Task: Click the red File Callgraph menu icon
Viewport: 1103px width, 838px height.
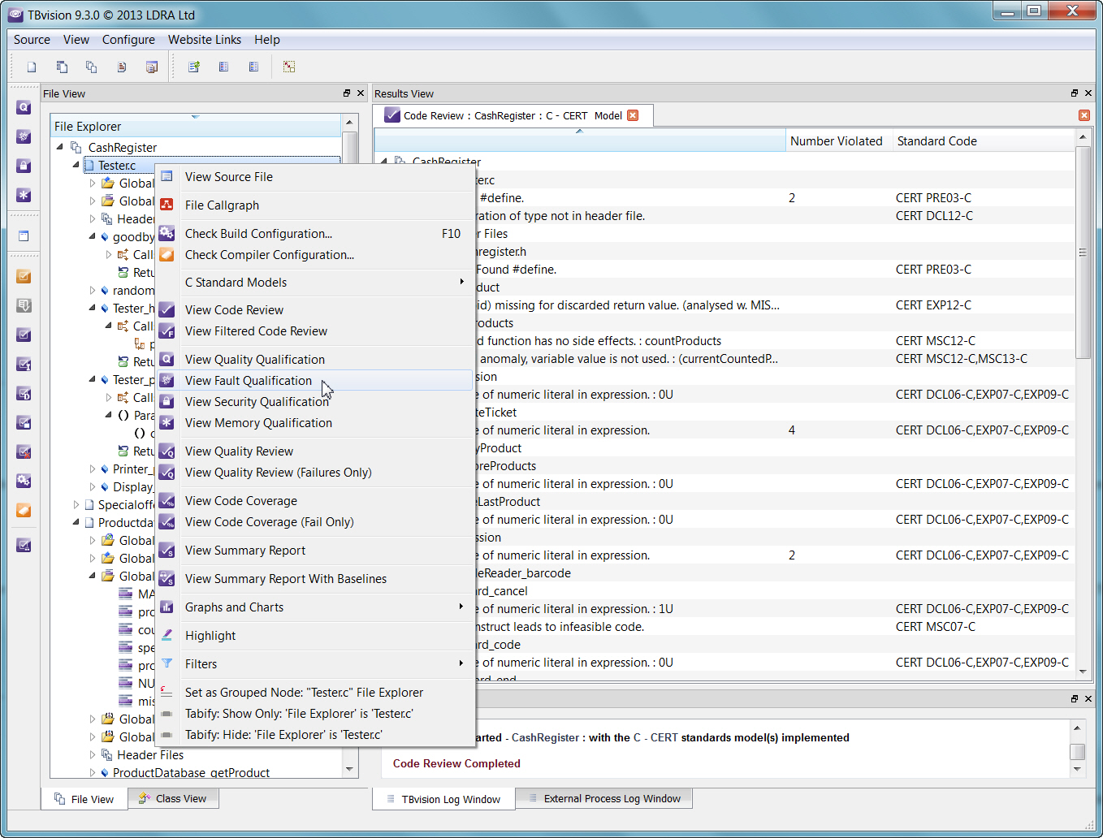Action: 167,205
